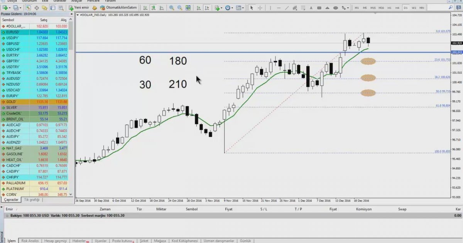Select the EURUSD symbol row

(x=35, y=32)
